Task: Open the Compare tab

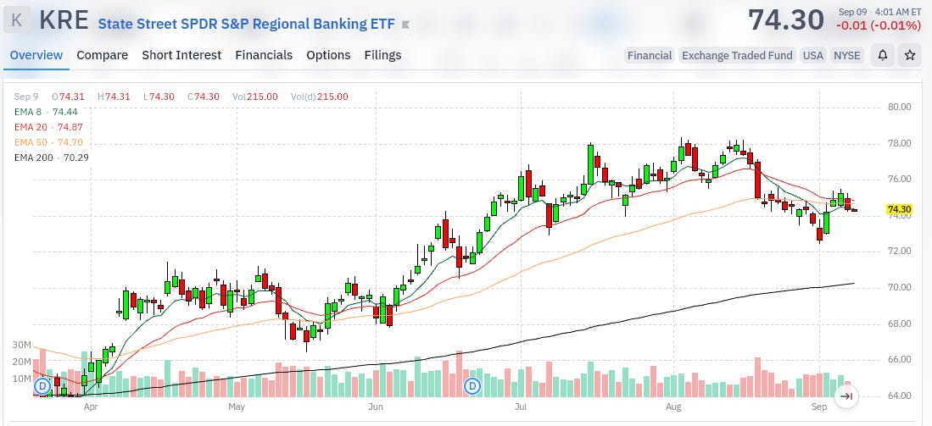Action: click(x=103, y=55)
